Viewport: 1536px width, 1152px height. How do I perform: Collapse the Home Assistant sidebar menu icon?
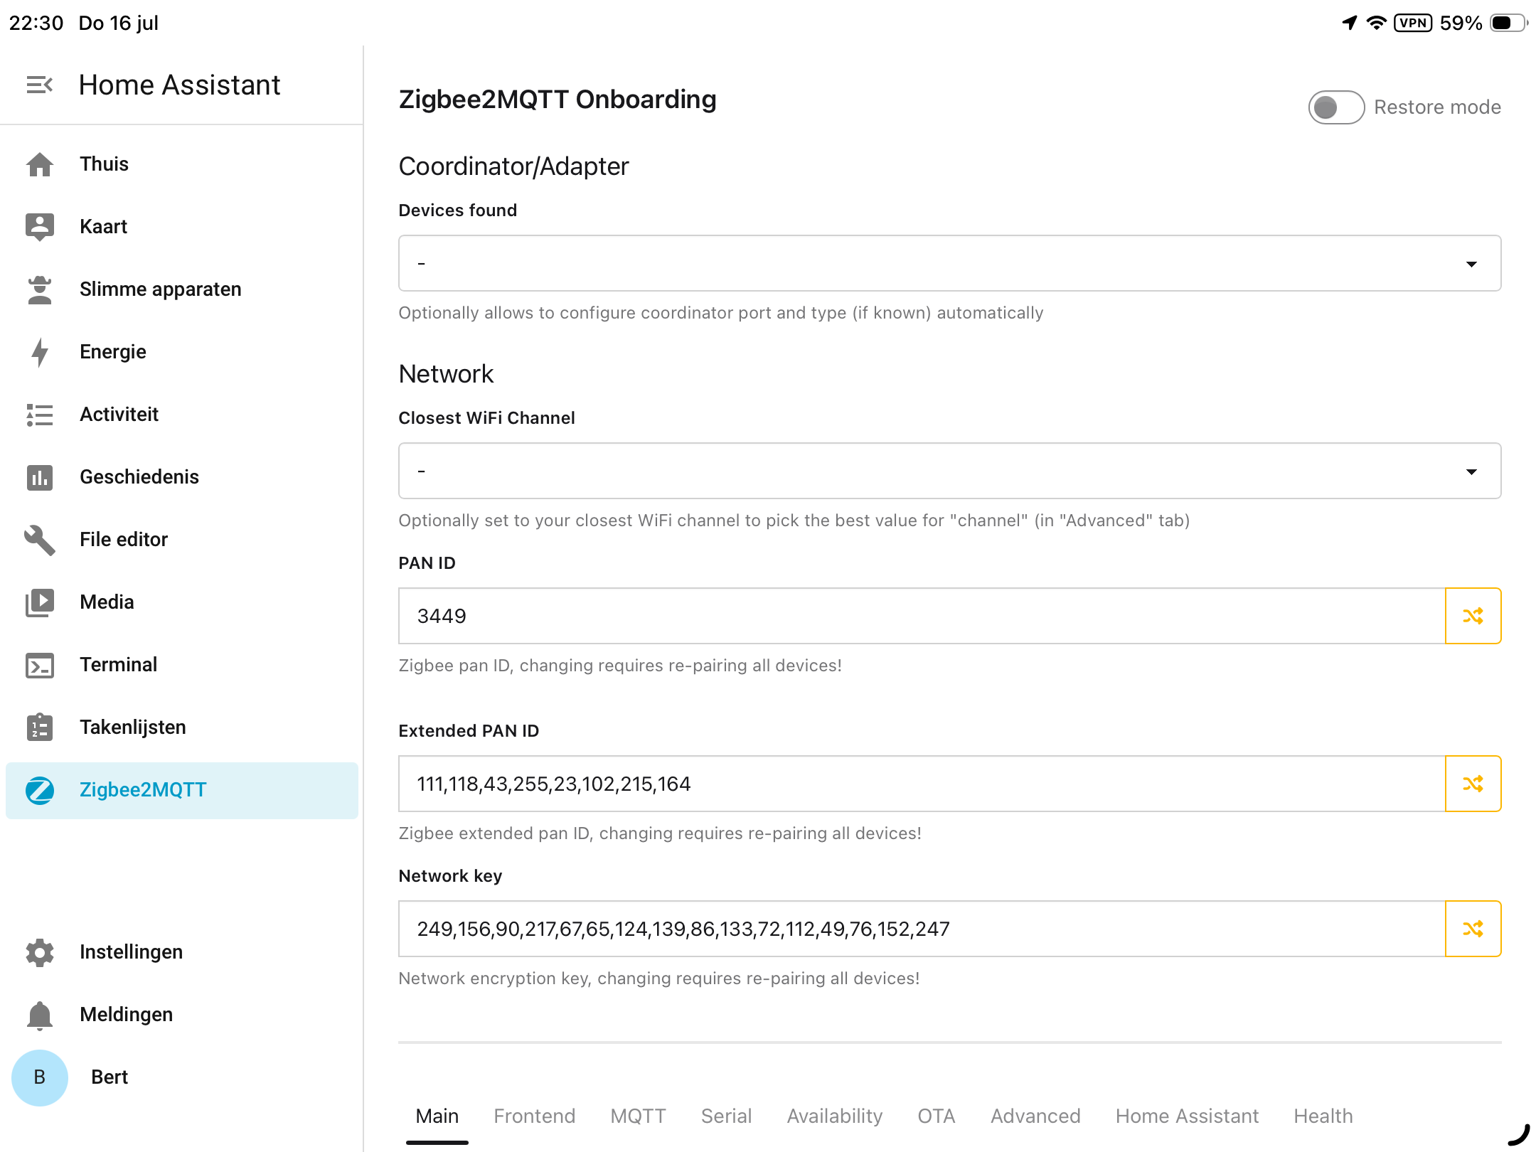[40, 85]
